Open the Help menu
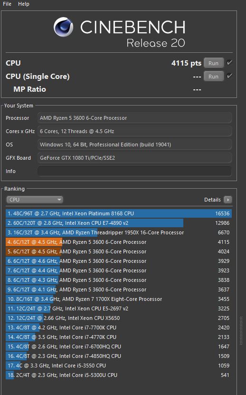Screen dimensions: 246x395 (24, 4)
